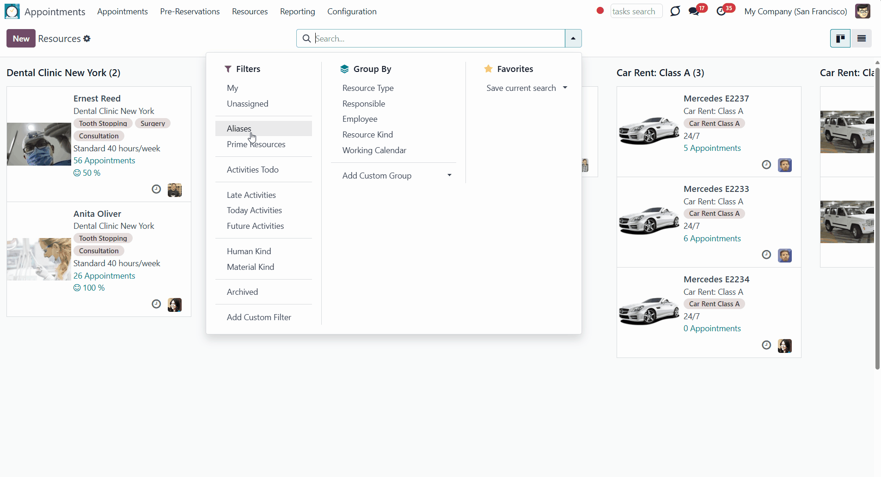Open Anita Oliver's 26 Appointments link

[104, 276]
